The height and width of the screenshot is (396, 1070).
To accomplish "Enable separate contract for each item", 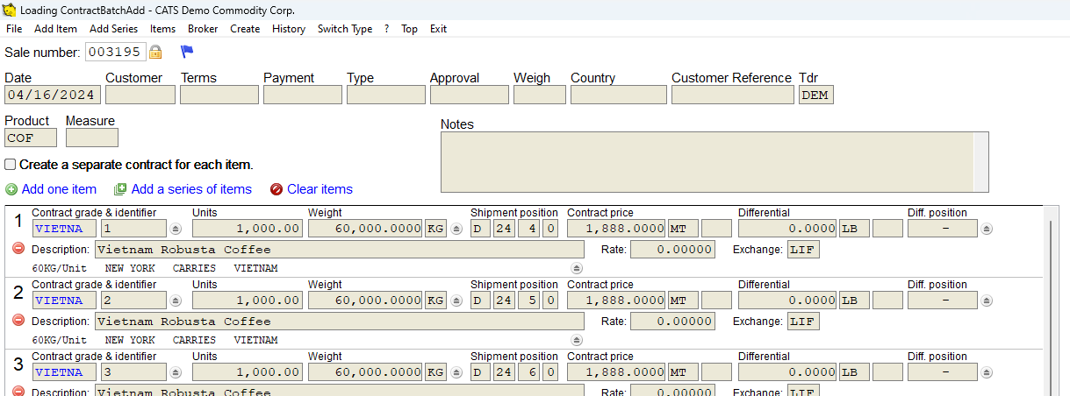I will [x=11, y=165].
